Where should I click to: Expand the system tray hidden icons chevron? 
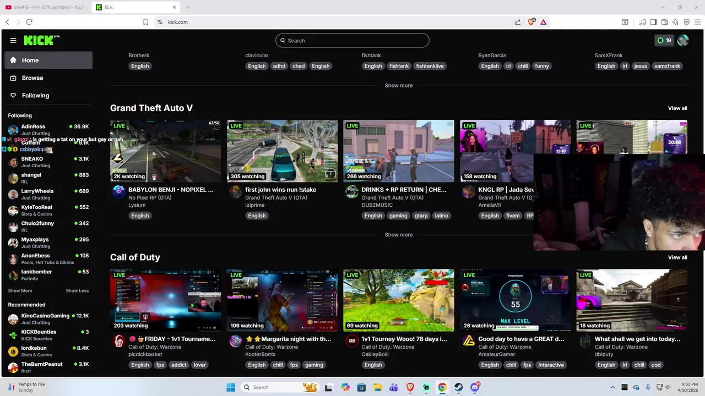tap(612, 387)
